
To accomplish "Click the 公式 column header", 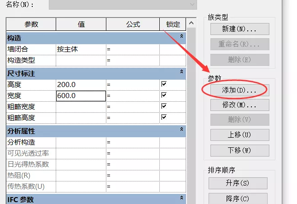I will (133, 24).
